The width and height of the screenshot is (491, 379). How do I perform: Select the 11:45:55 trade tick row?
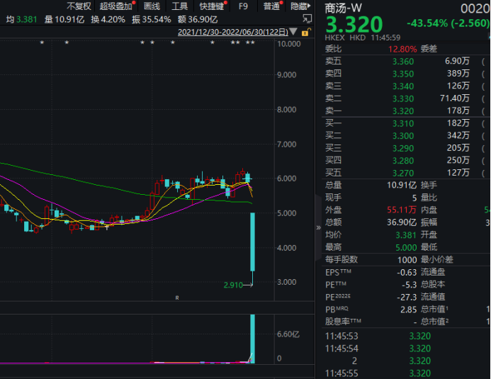[406, 373]
